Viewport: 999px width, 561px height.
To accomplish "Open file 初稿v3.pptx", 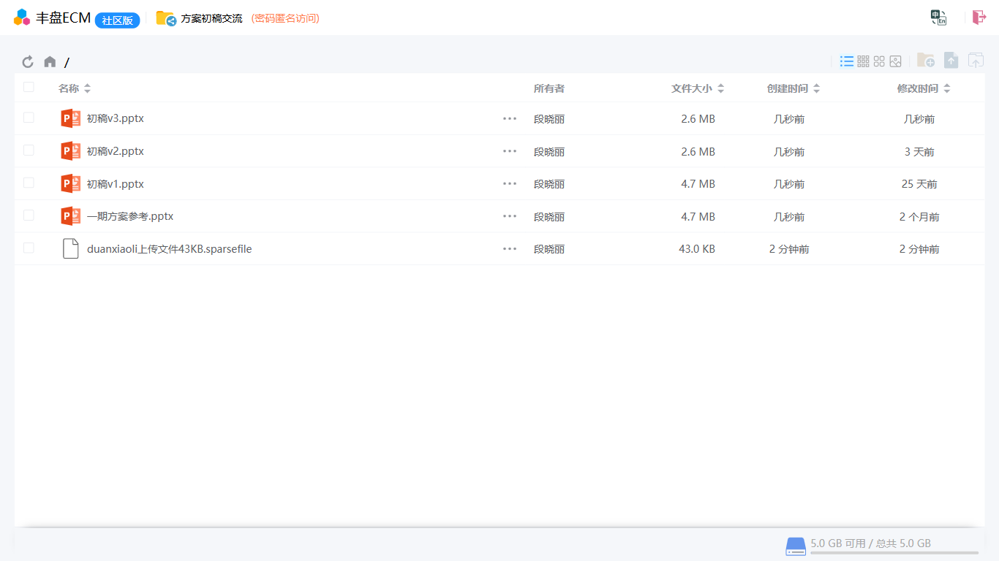I will point(116,118).
